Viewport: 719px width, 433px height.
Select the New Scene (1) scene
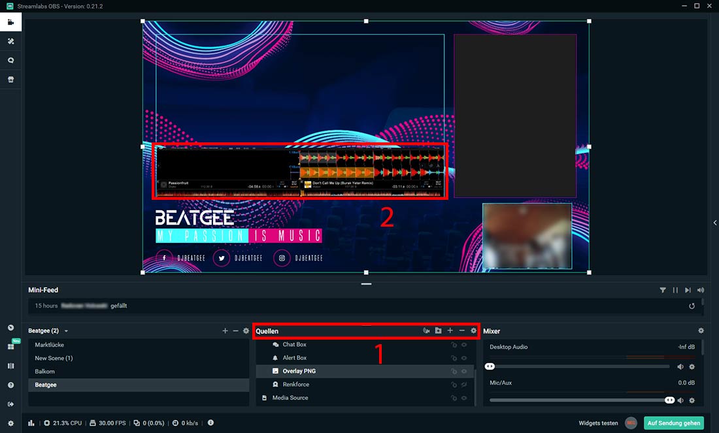click(x=139, y=358)
